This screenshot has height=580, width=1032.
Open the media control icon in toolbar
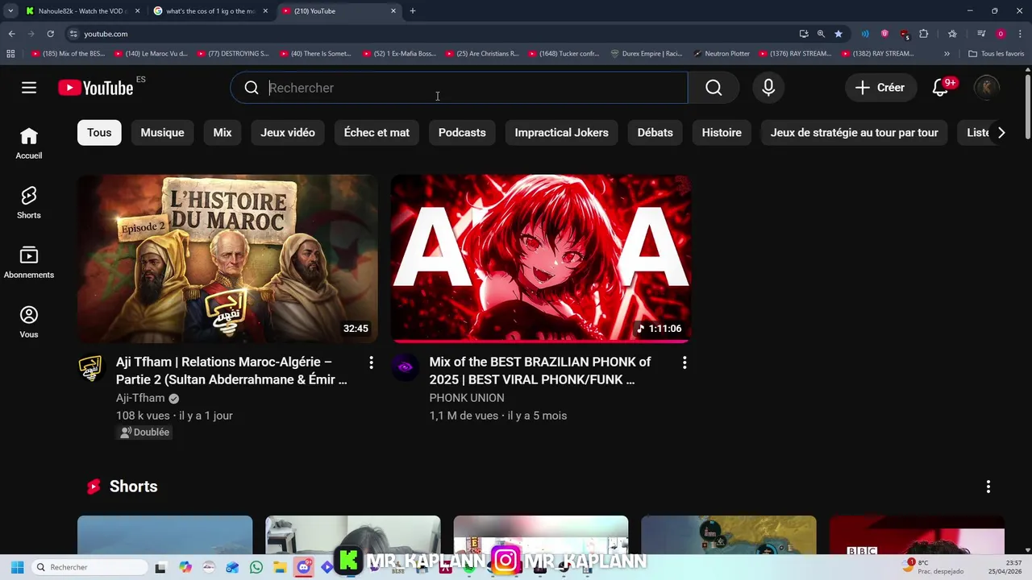coord(981,34)
